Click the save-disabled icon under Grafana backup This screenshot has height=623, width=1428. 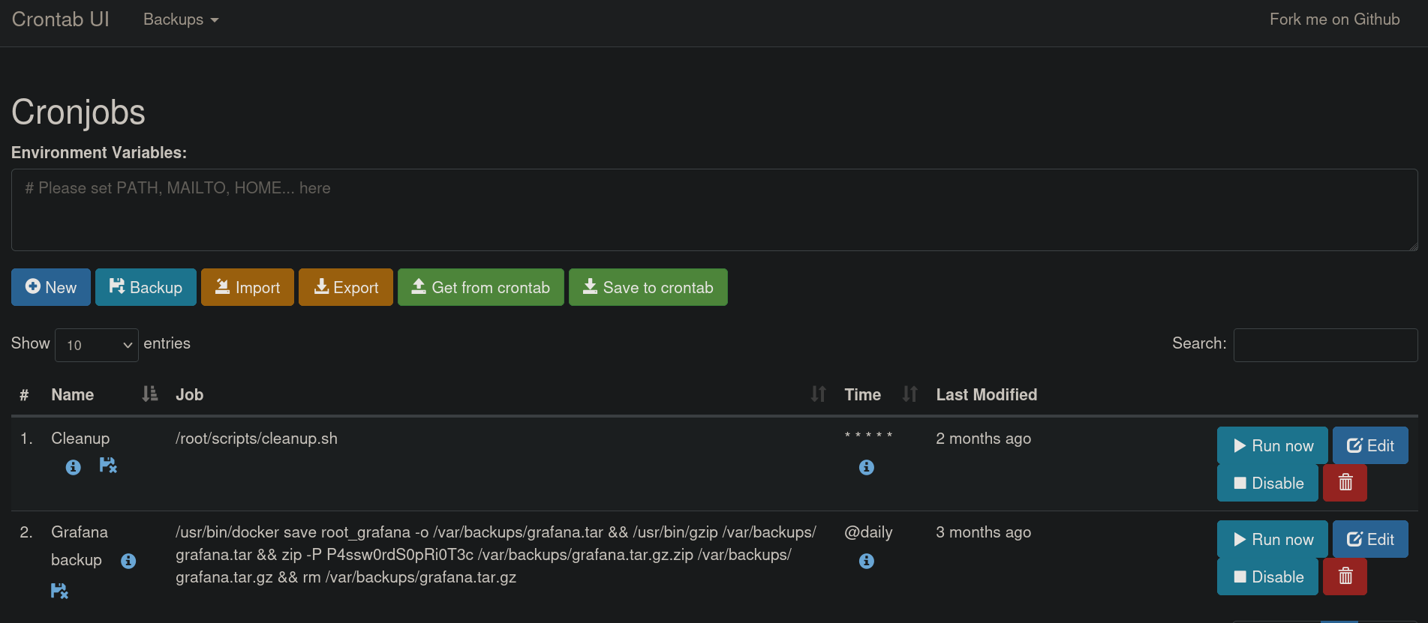[x=59, y=591]
